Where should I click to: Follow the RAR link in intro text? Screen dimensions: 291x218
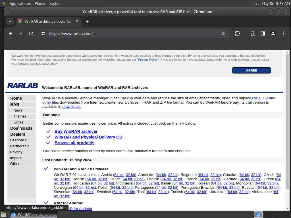(256, 98)
